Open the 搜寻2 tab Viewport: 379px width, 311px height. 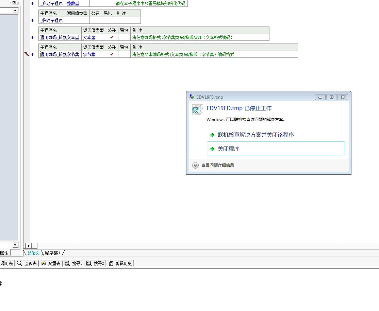[95, 263]
